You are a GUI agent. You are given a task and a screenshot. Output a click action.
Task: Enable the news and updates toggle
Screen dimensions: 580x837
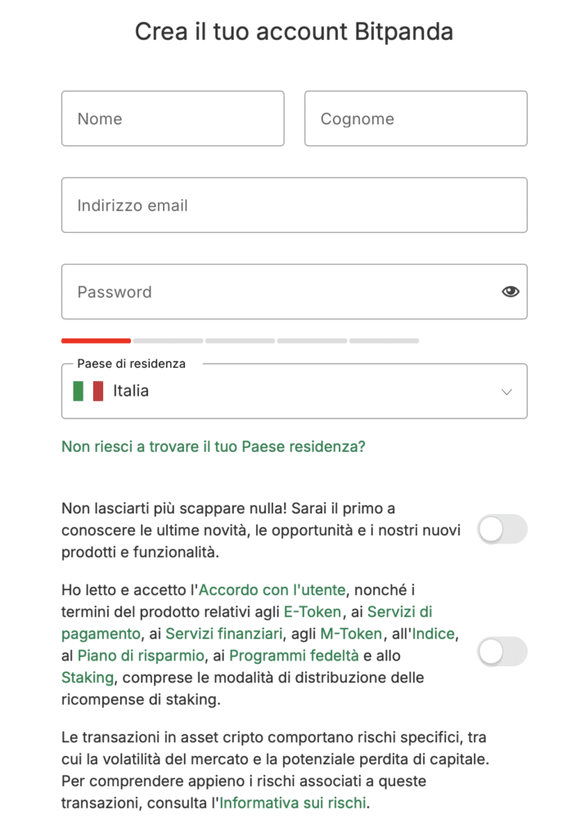(502, 530)
